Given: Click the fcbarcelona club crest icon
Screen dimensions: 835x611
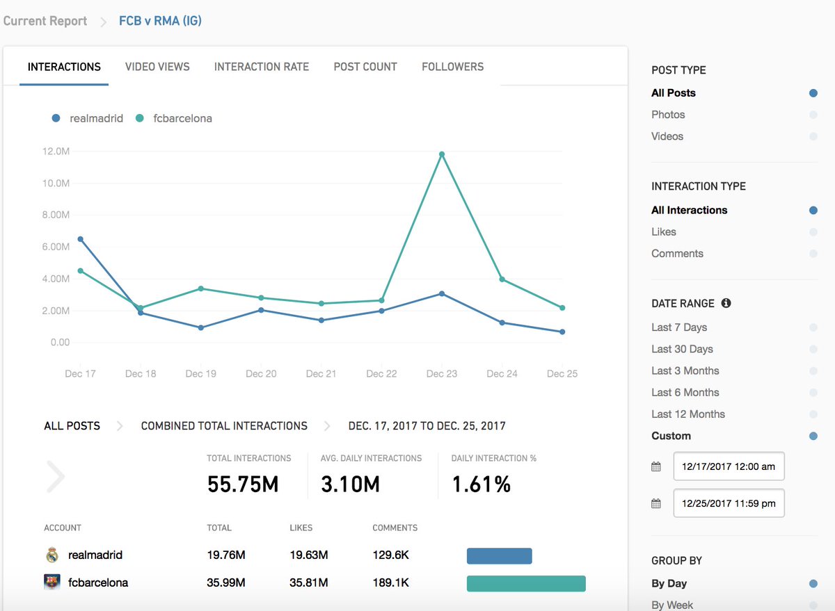Looking at the screenshot, I should (52, 583).
